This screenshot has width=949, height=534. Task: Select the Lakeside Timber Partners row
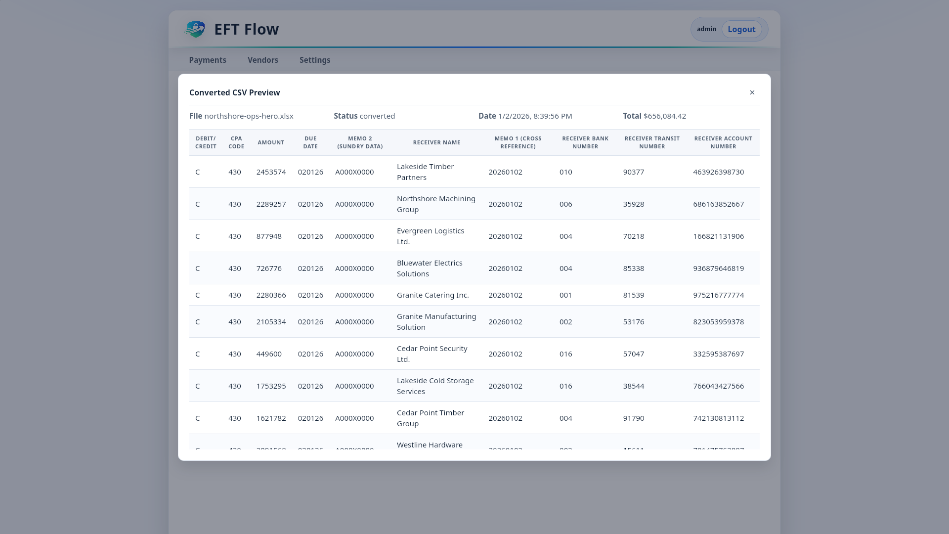click(425, 172)
